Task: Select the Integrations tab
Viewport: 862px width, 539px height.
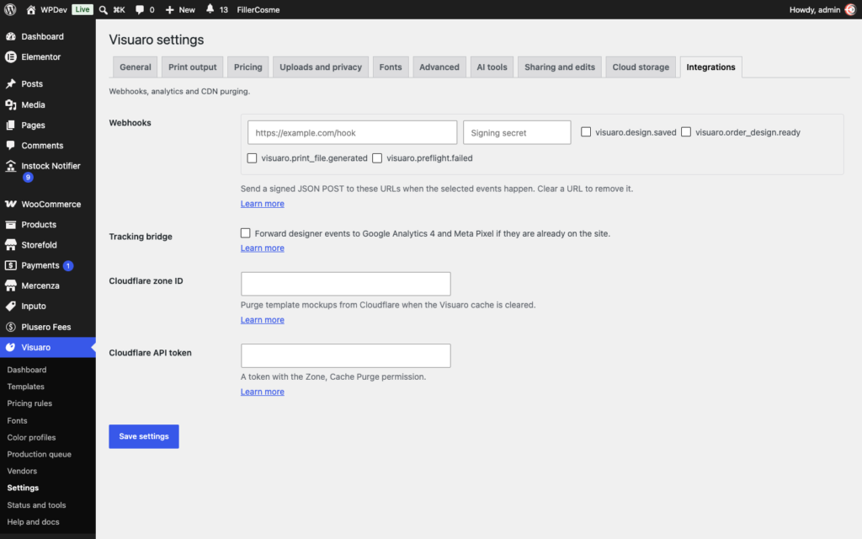Action: coord(710,67)
